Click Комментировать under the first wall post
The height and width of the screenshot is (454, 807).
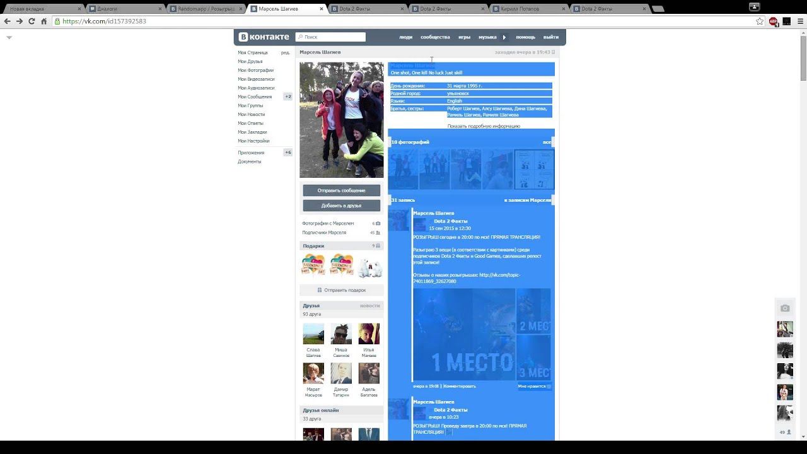click(460, 386)
